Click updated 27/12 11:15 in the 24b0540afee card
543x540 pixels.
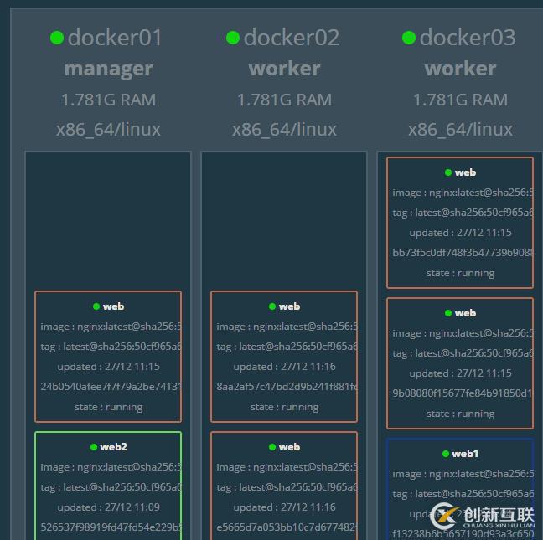pyautogui.click(x=108, y=367)
